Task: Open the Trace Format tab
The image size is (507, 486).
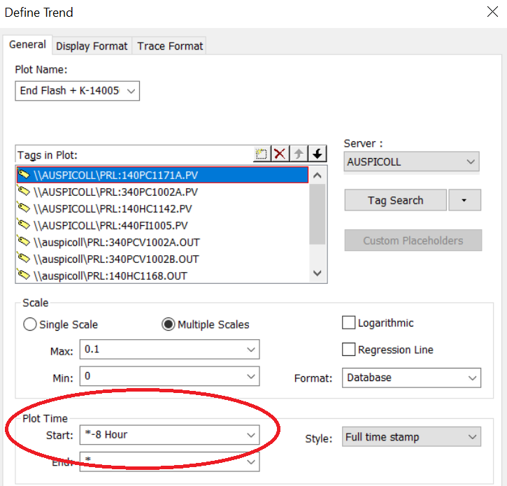Action: coord(170,46)
